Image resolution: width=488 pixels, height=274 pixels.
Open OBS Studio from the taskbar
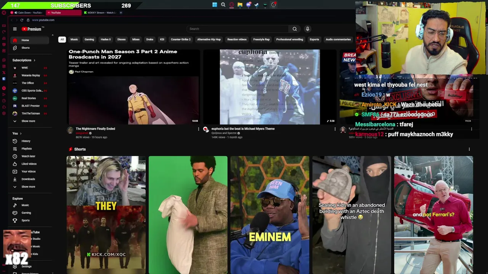pos(273,5)
